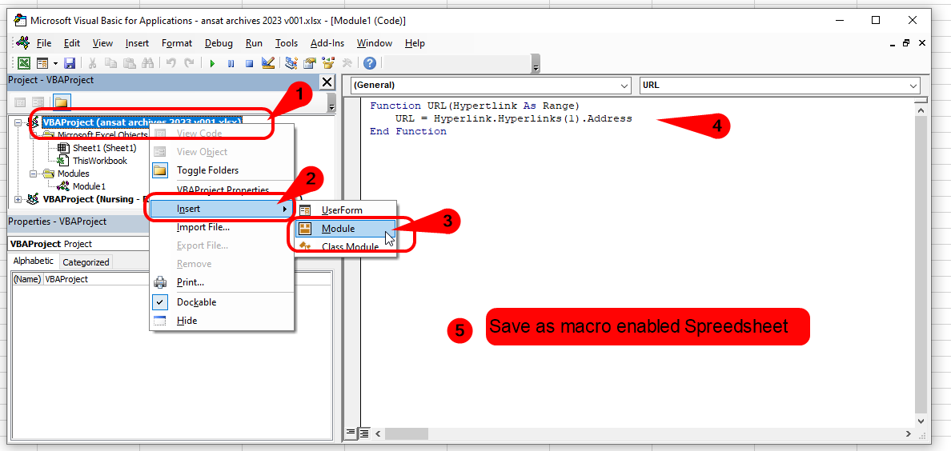Click the Copy toolbar icon
The width and height of the screenshot is (951, 451).
point(110,63)
